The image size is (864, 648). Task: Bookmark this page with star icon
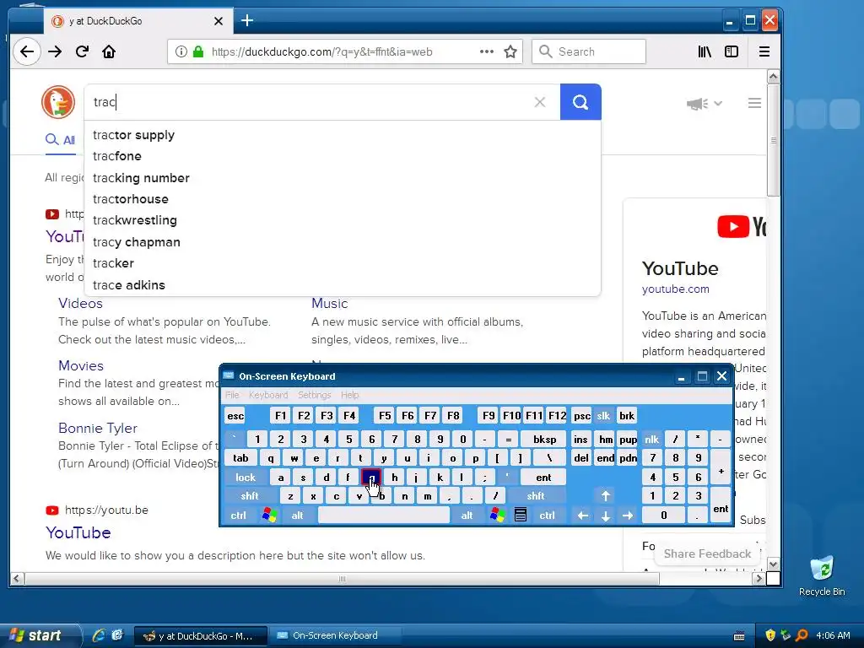(510, 51)
